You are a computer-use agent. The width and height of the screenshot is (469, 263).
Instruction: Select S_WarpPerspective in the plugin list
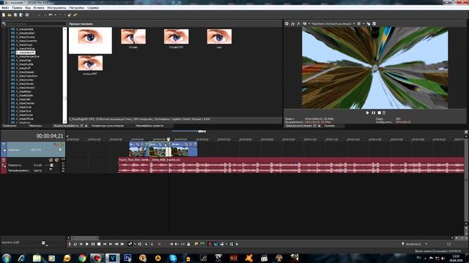(28, 56)
